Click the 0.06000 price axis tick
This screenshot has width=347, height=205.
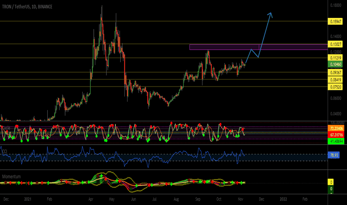pos(336,98)
